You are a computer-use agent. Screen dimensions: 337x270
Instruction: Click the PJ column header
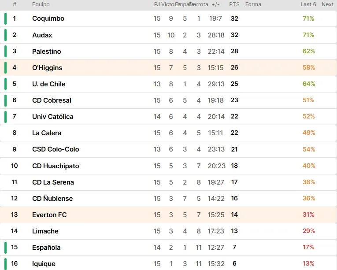(x=157, y=4)
